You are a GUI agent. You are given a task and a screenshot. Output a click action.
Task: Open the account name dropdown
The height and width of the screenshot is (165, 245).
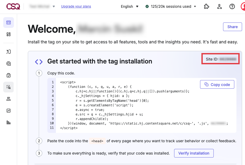(x=42, y=6)
